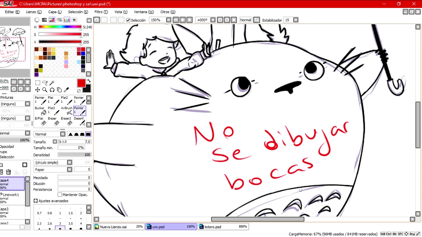This screenshot has height=237, width=422.
Task: Switch to Nuevo Lienzo.sai document tab
Action: tap(119, 227)
